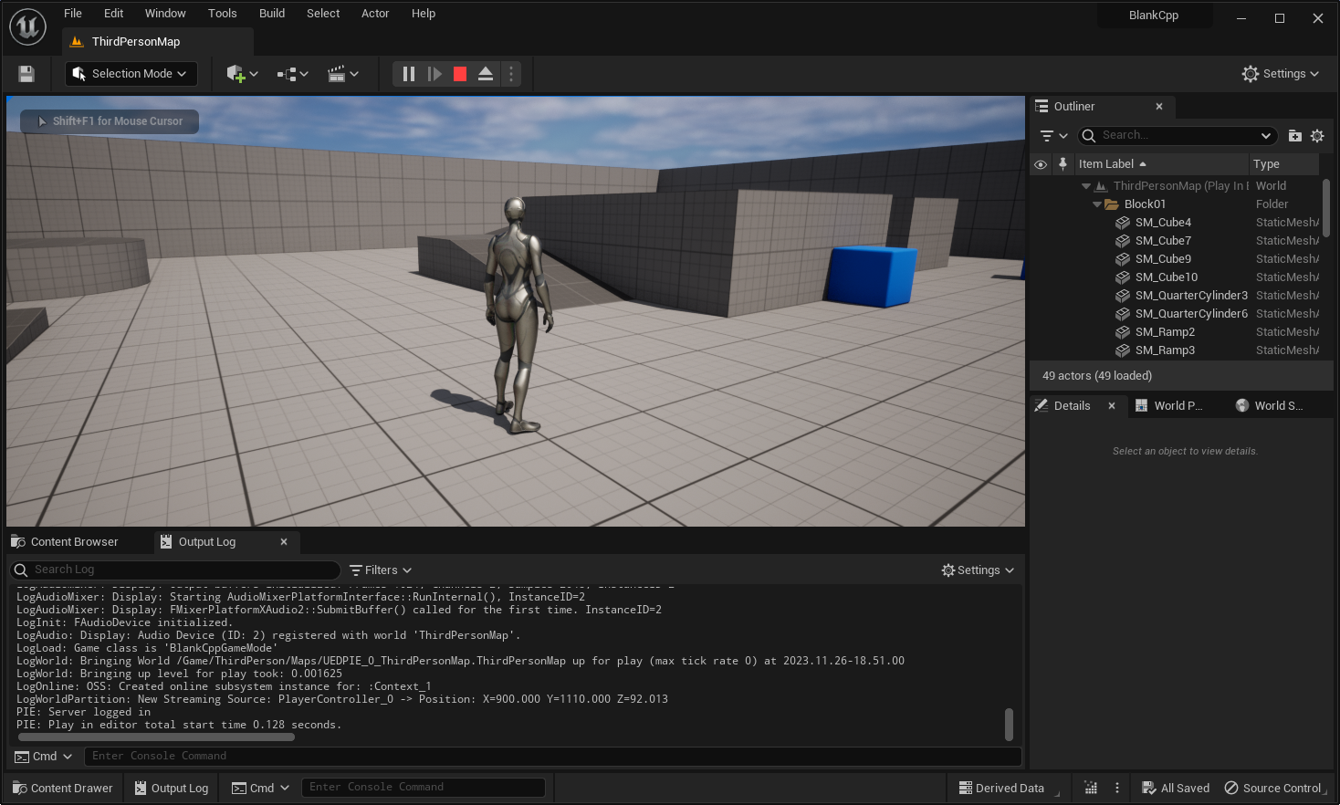
Task: Open the Tools menu
Action: (223, 14)
